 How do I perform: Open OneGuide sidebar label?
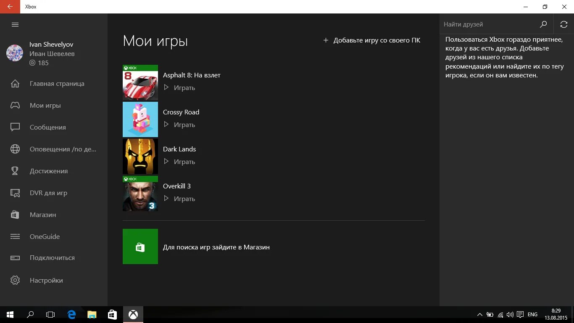pos(45,237)
